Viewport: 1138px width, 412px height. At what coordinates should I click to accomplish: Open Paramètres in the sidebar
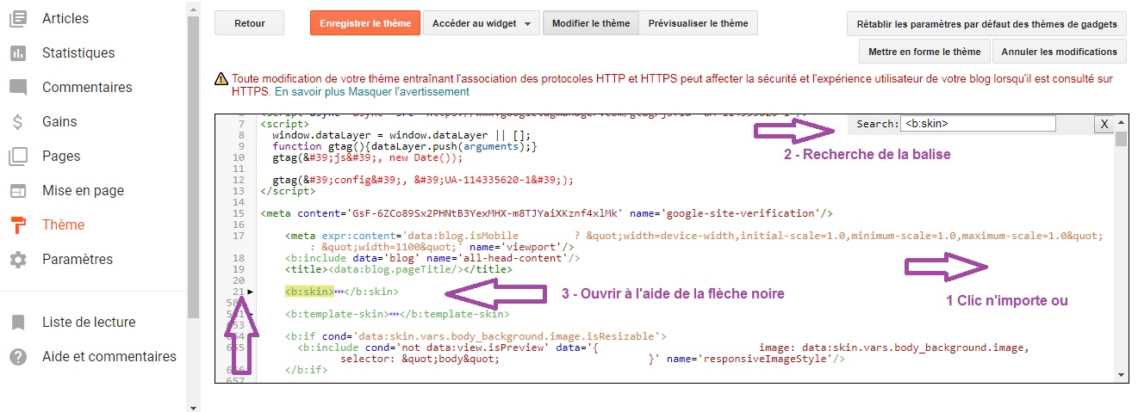pyautogui.click(x=78, y=259)
